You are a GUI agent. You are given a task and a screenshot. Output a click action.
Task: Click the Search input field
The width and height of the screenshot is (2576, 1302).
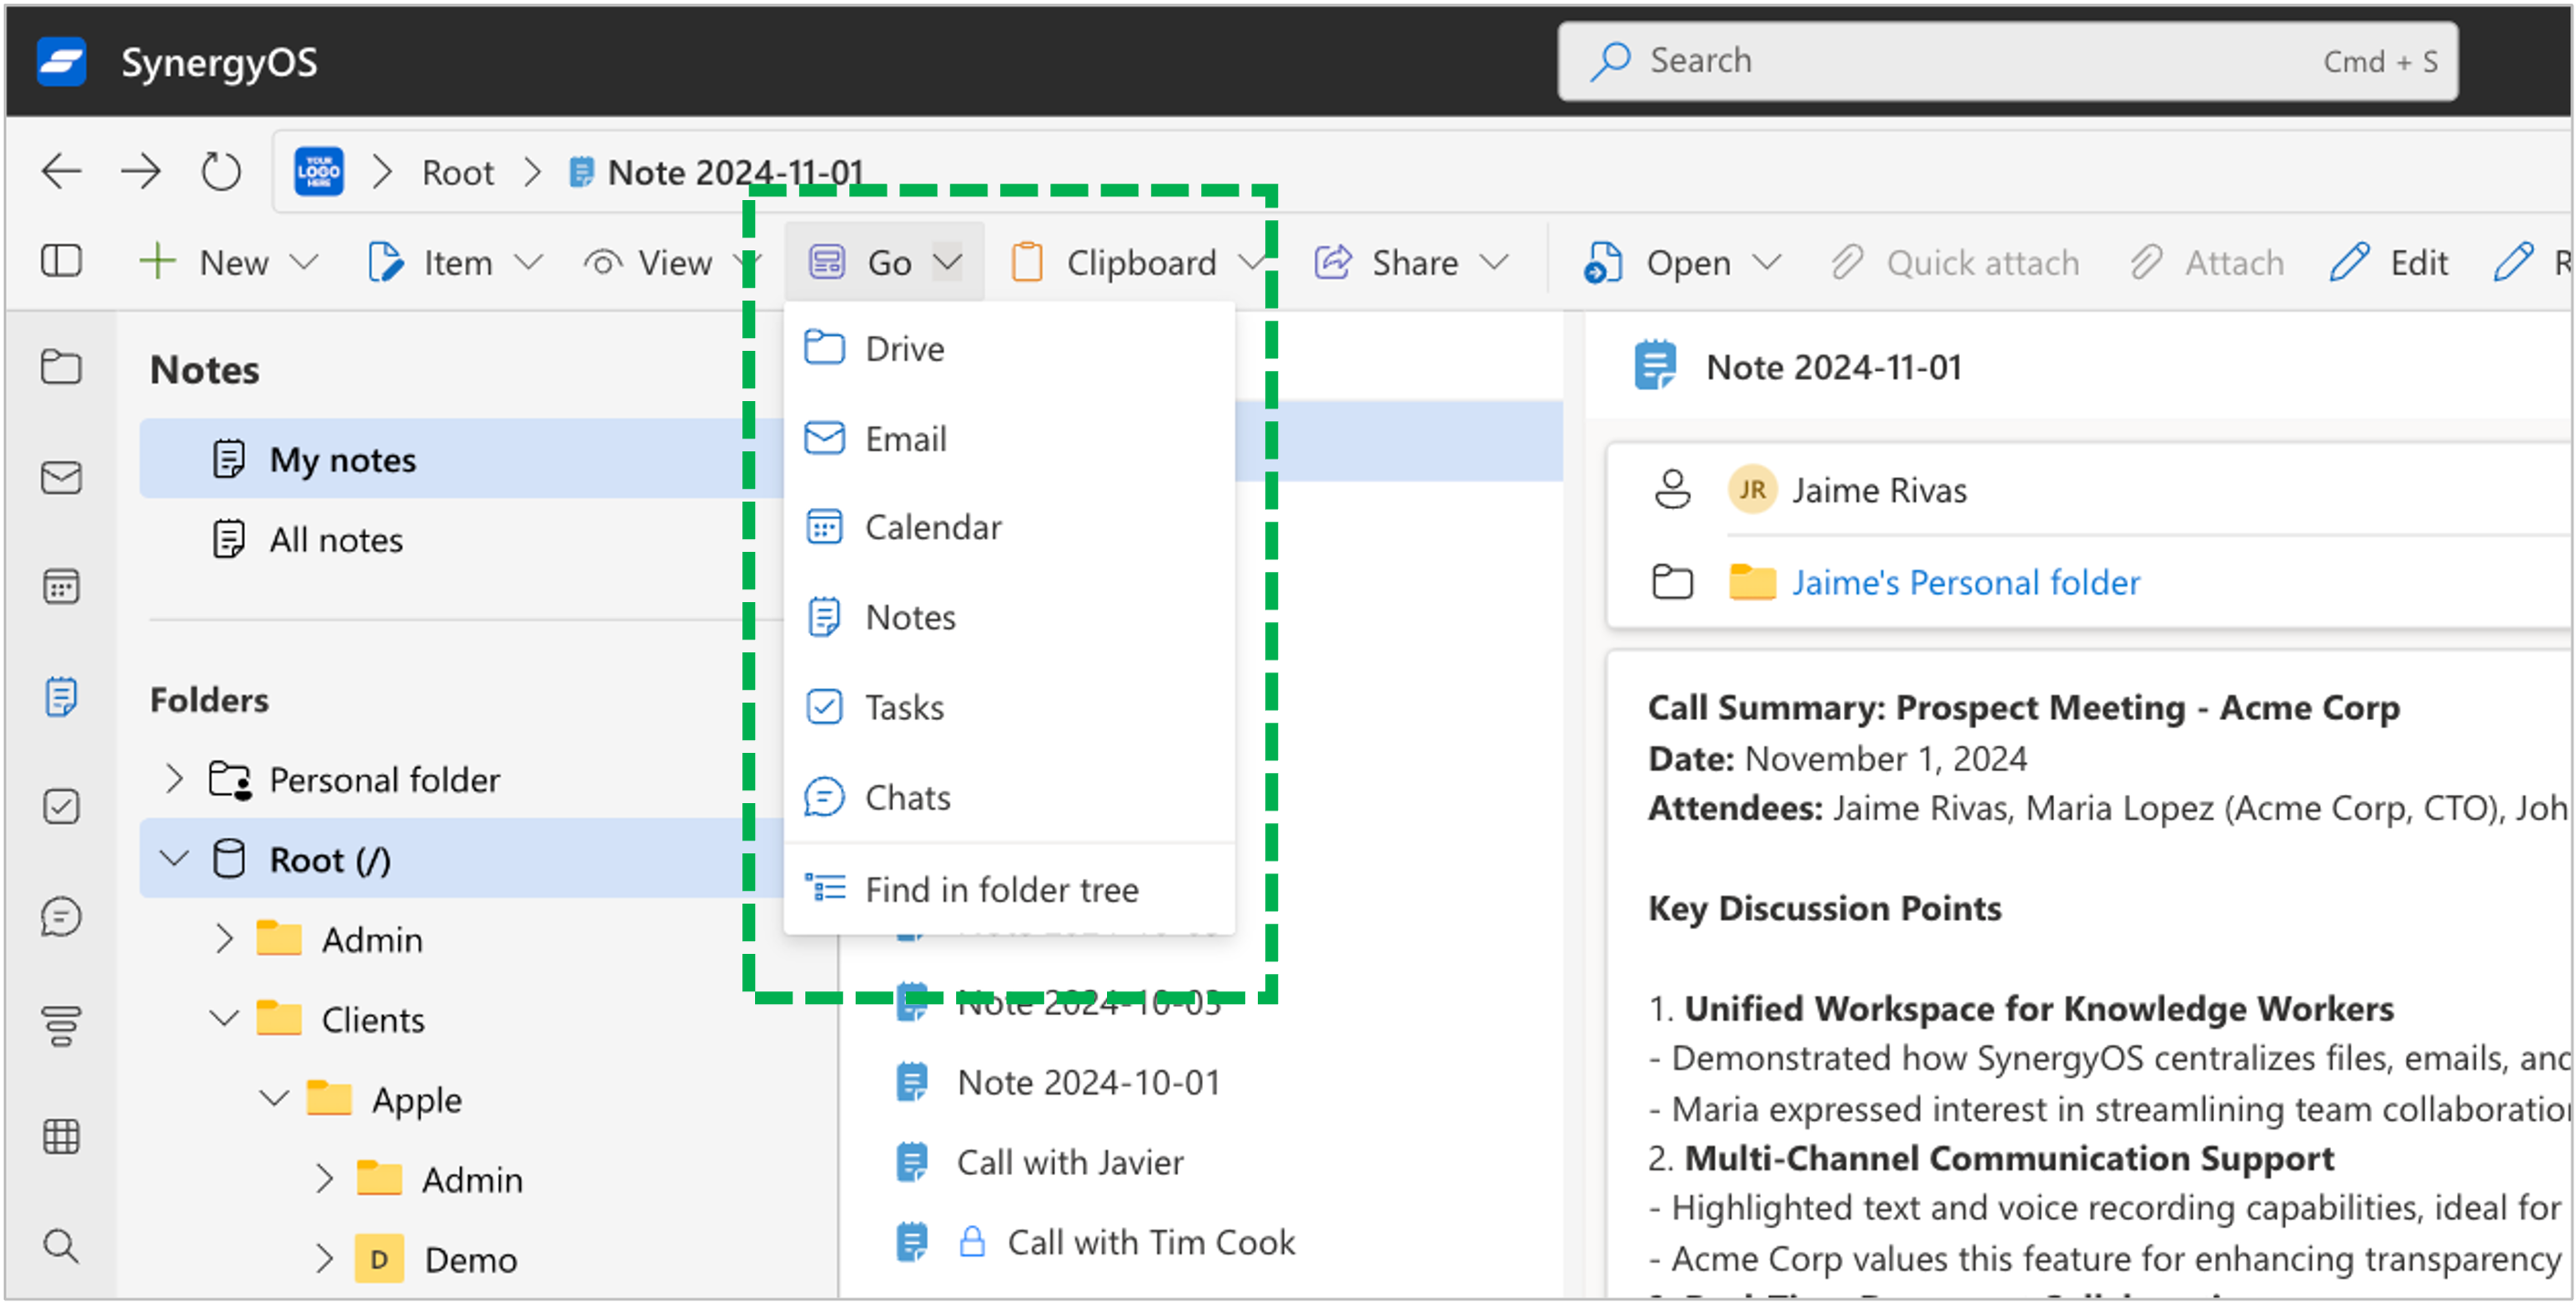click(x=2007, y=61)
